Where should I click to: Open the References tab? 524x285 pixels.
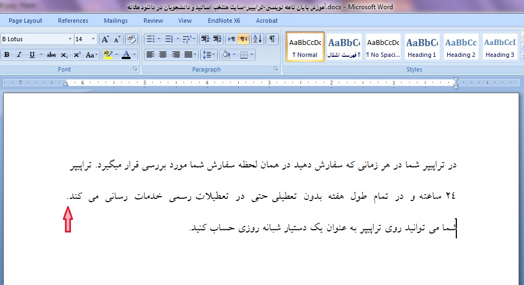pyautogui.click(x=73, y=21)
